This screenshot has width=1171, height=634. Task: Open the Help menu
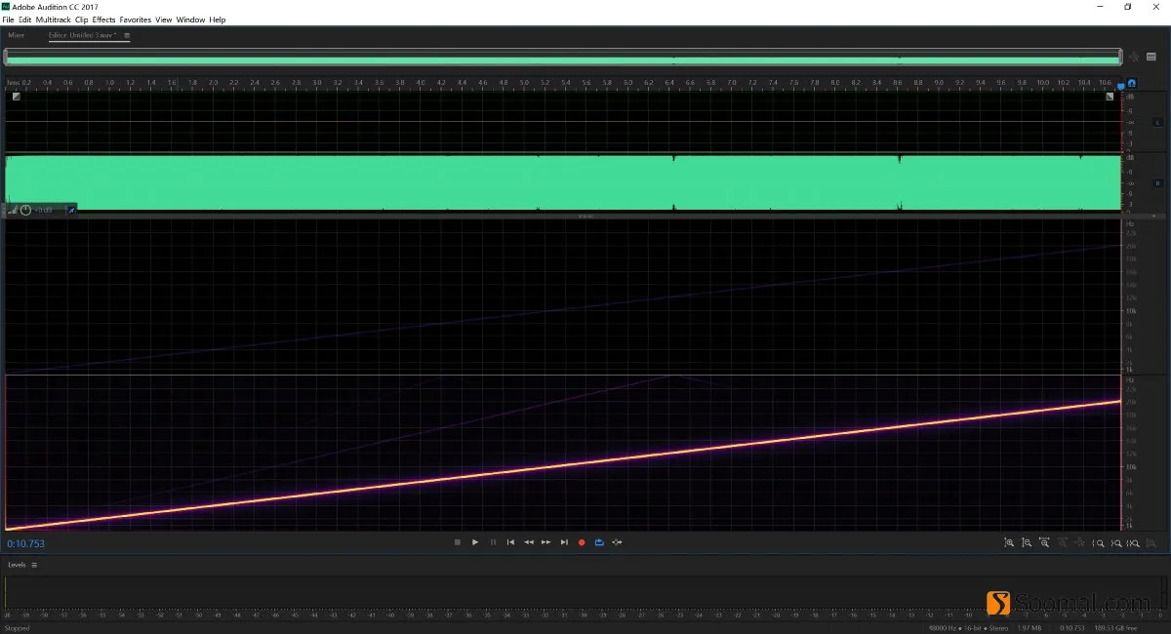click(217, 20)
